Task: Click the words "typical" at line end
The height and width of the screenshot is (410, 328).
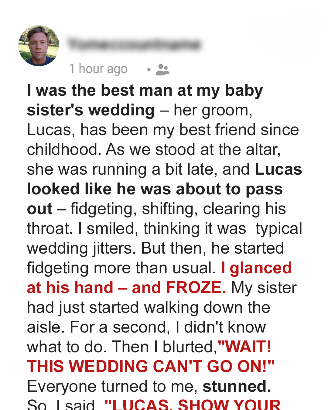Action: [279, 229]
